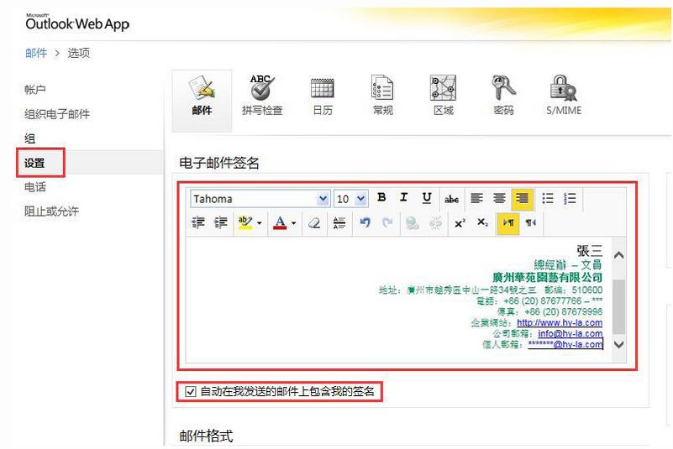Image resolution: width=673 pixels, height=449 pixels.
Task: Click scroll down arrow in signature box
Action: coord(618,344)
